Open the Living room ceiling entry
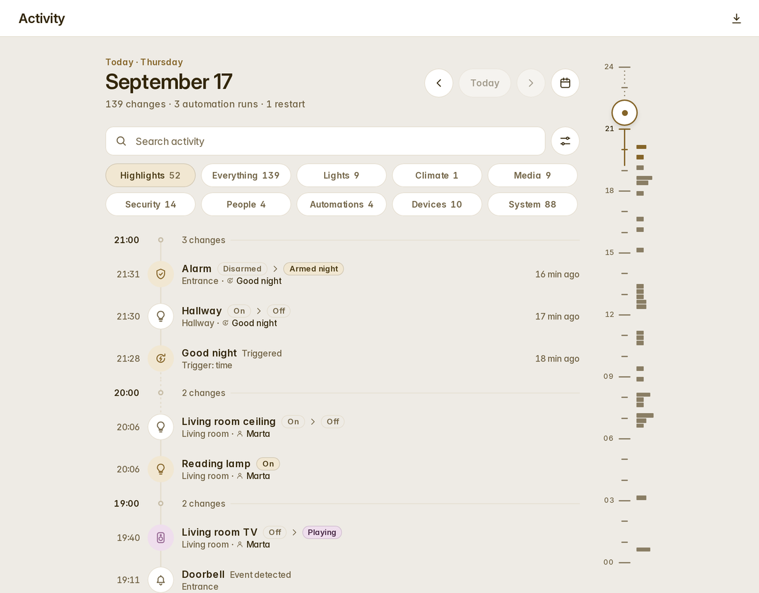The width and height of the screenshot is (759, 593). click(343, 428)
